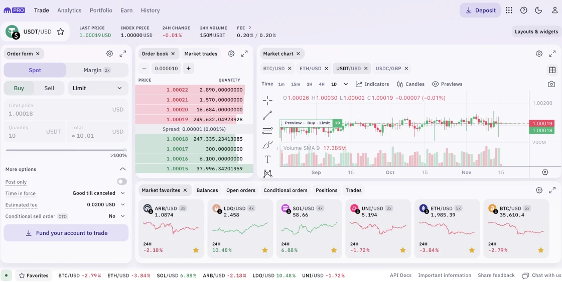Screen dimensions: 562x282
Task: Expand the Market chart panel to fullscreen
Action: (552, 54)
